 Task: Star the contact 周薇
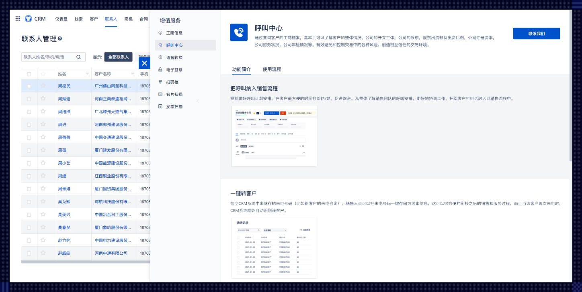(x=43, y=150)
